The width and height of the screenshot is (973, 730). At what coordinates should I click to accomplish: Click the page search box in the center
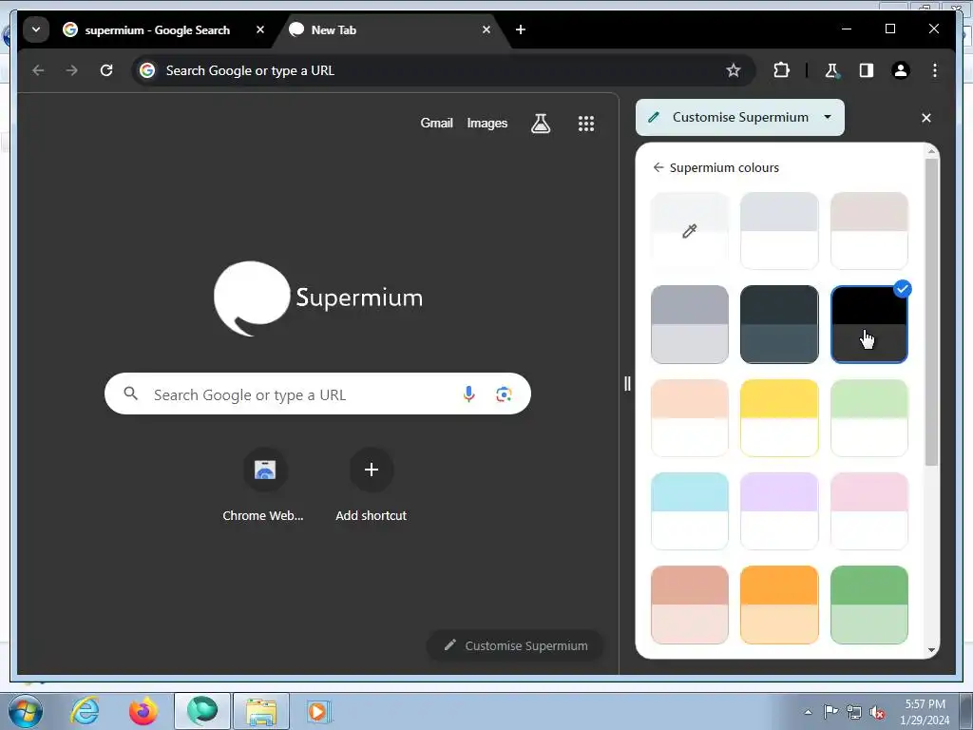pos(317,394)
